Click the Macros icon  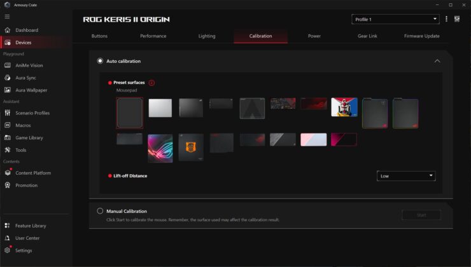[x=8, y=125]
